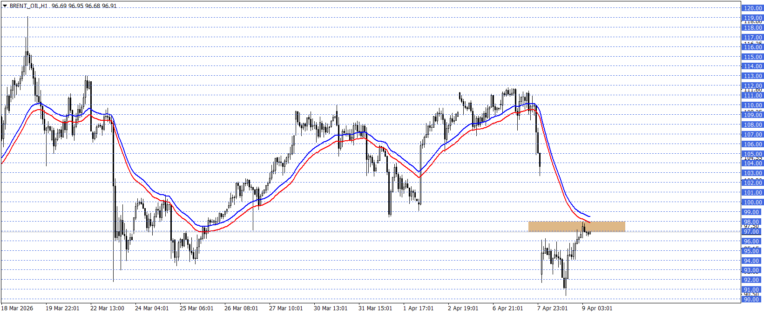
Task: Click the 19 Mar 22:01 time label
Action: 62,308
